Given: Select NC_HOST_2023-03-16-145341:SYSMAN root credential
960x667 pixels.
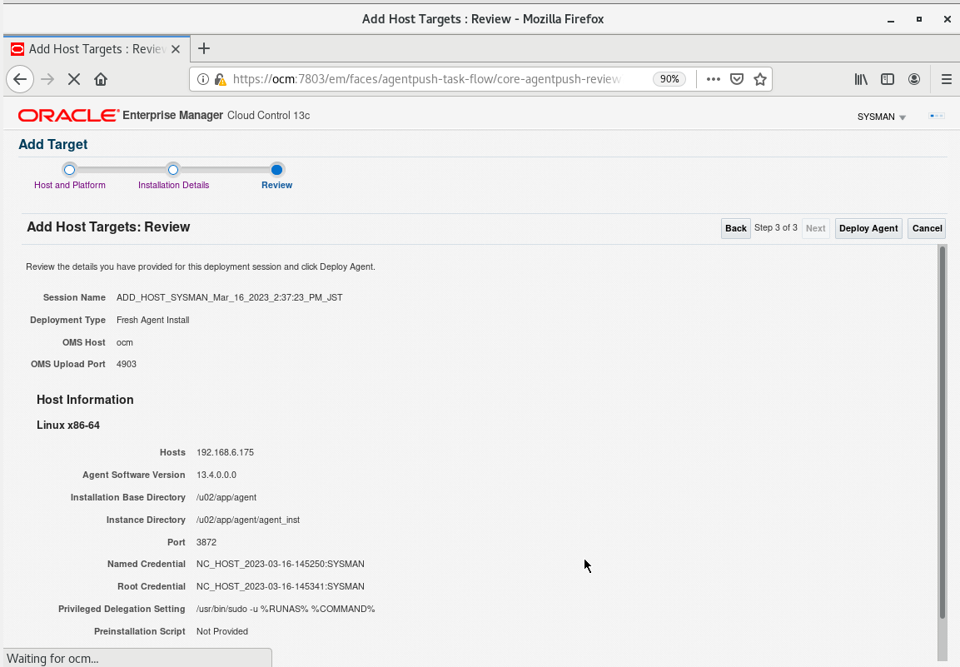Looking at the screenshot, I should [x=281, y=587].
